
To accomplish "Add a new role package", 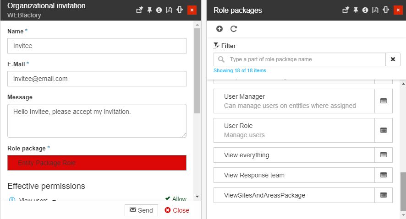I will pyautogui.click(x=219, y=29).
